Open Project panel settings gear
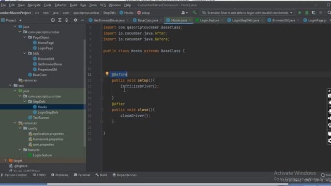This screenshot has height=186, width=331. [x=76, y=20]
